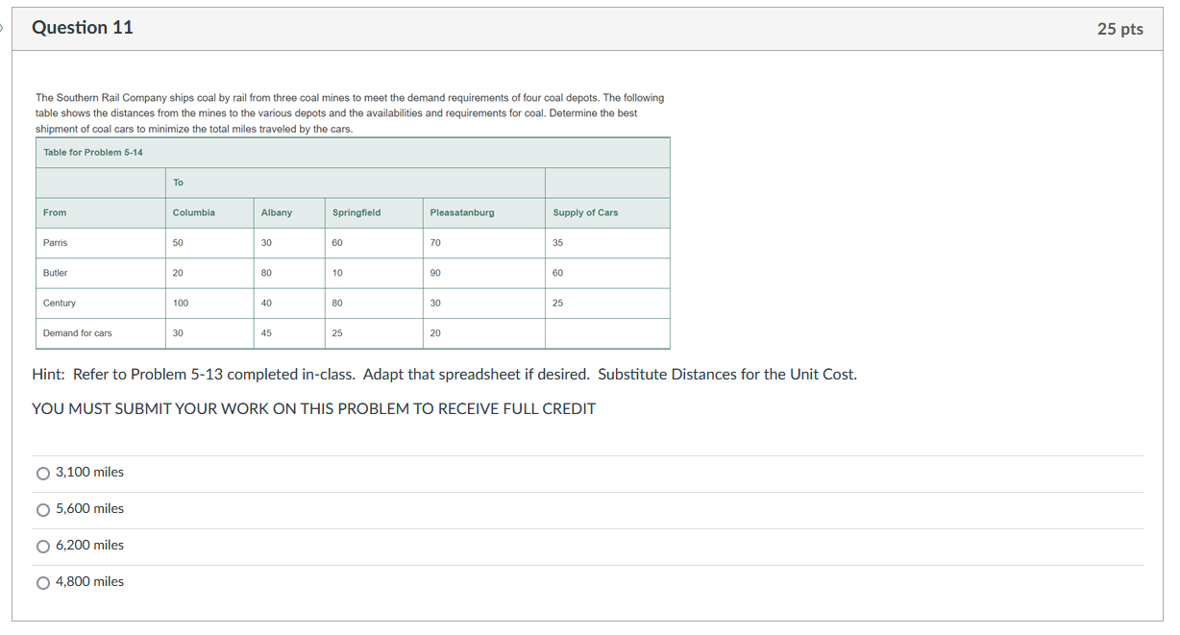The image size is (1180, 635).
Task: Click the problem description paragraph
Action: click(349, 112)
